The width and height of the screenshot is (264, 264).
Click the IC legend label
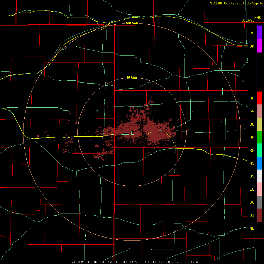coord(252,189)
